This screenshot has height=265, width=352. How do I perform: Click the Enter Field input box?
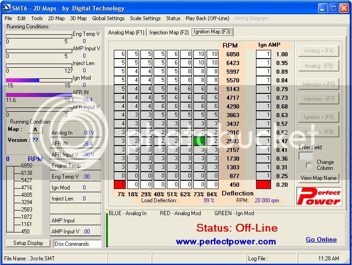[x=305, y=156]
